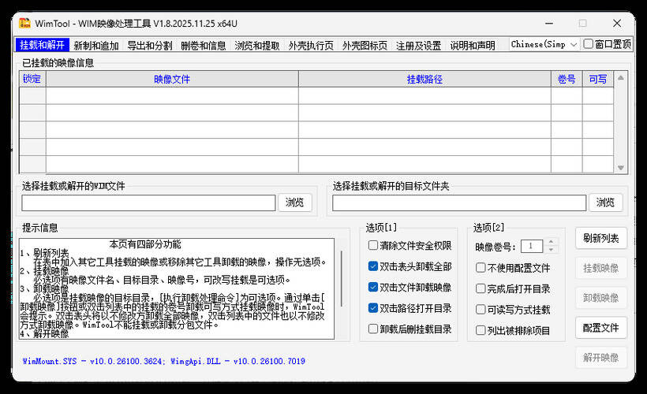Open the 新制和追加 tab
647x394 pixels.
tap(96, 46)
